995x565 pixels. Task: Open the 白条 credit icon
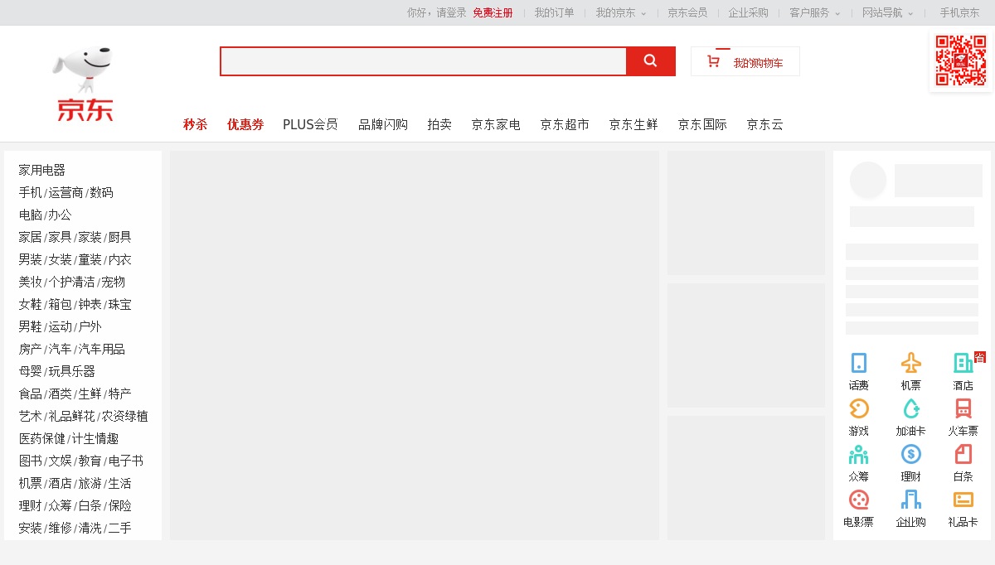pos(963,454)
